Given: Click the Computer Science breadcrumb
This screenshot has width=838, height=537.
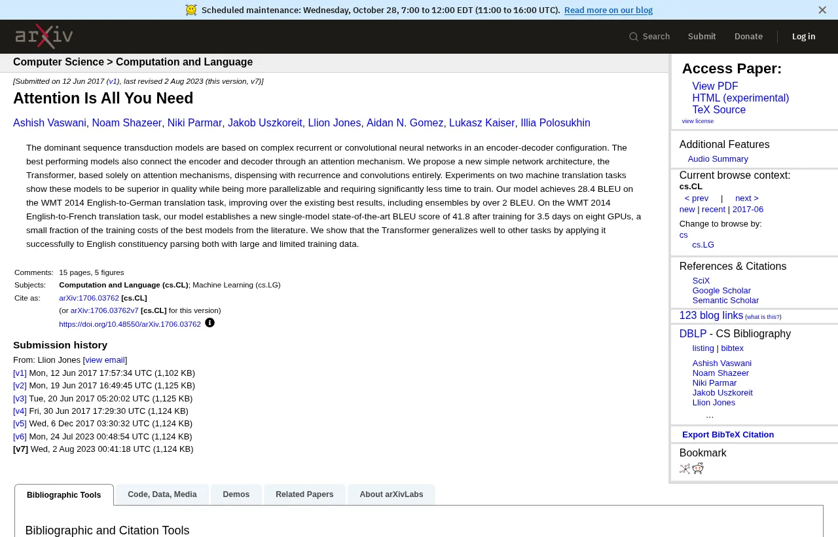Looking at the screenshot, I should 58,62.
